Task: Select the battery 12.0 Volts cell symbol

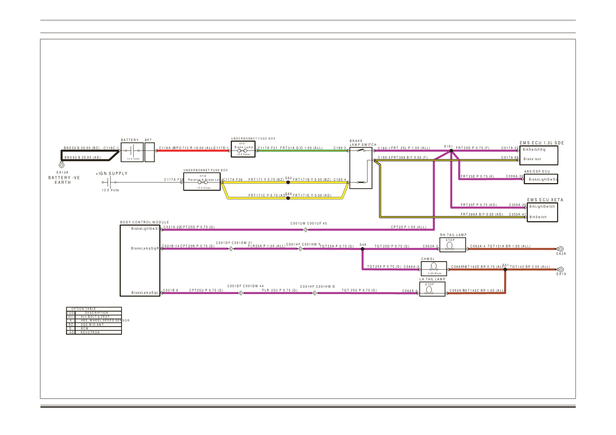Action: tap(132, 152)
